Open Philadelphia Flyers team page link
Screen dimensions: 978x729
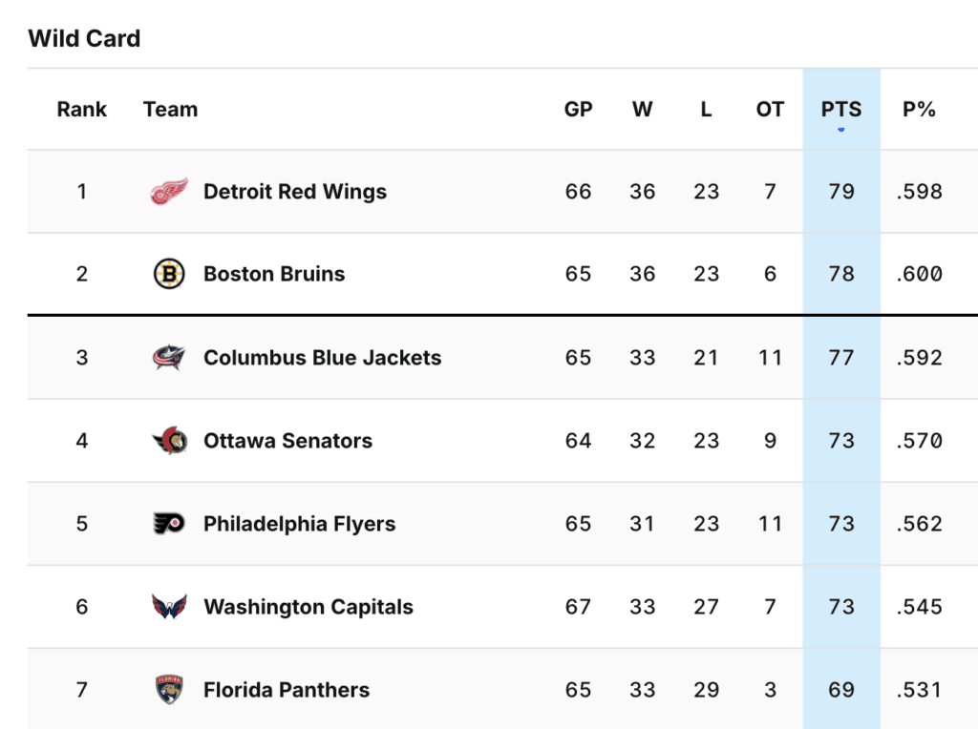coord(299,524)
